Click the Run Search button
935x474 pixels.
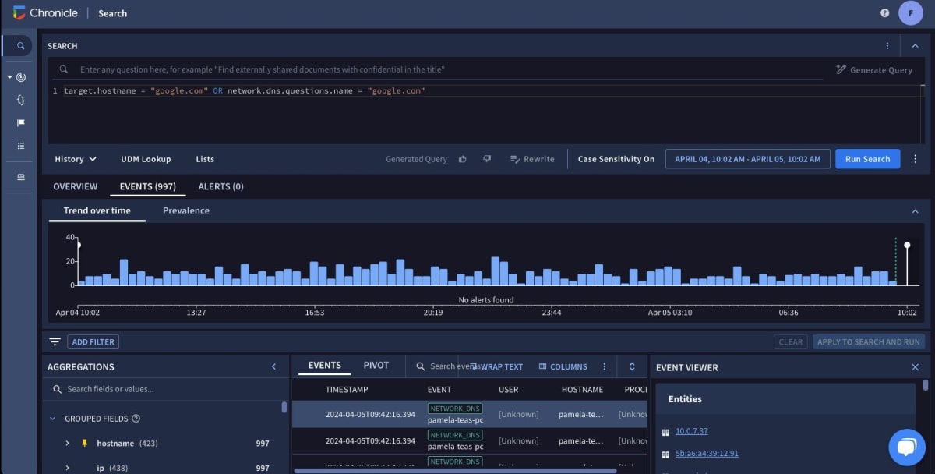tap(867, 159)
